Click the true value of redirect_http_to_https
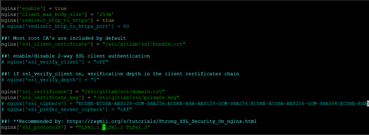 [x=108, y=20]
